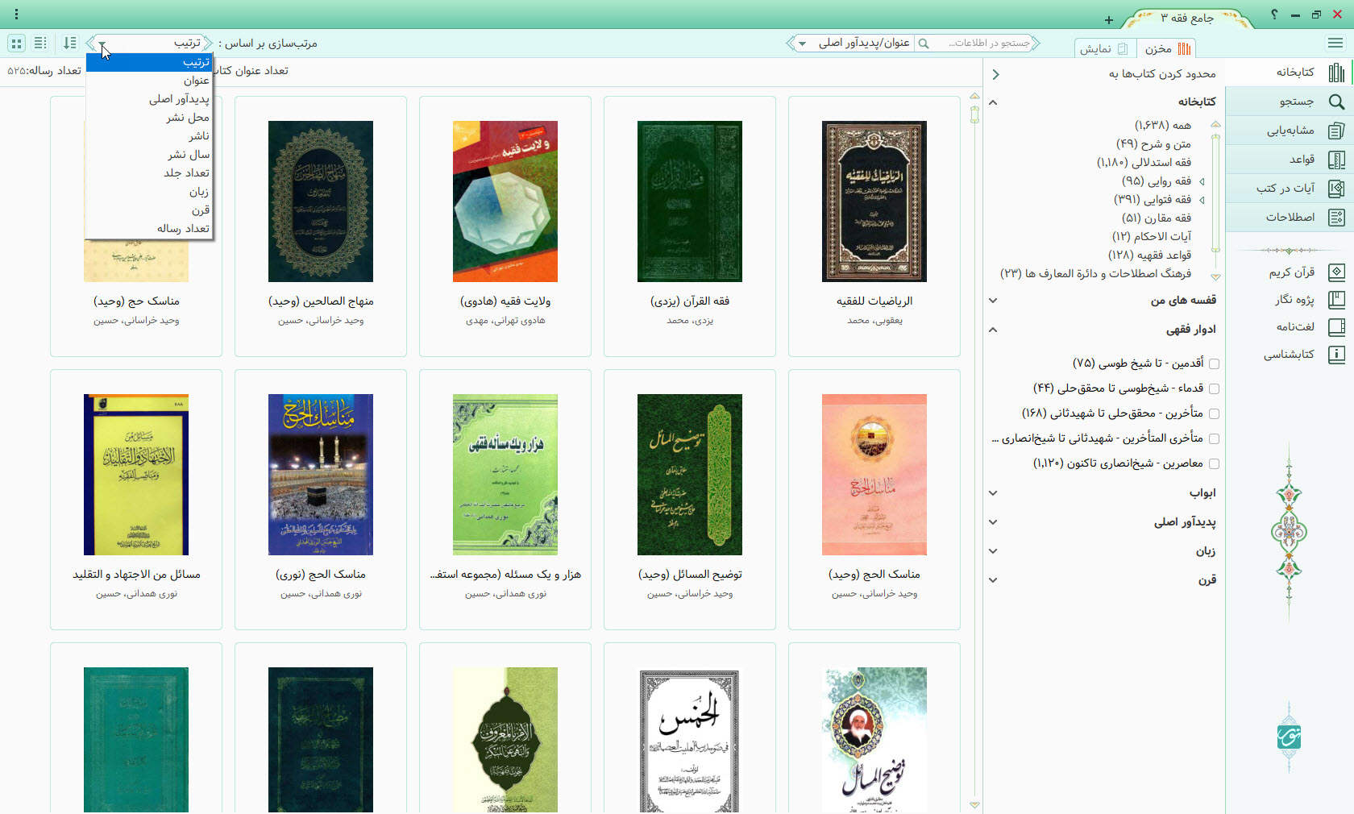Filter by آیات الاحکام (۱۲)
Screen dimensions: 1354x814
pos(1151,236)
